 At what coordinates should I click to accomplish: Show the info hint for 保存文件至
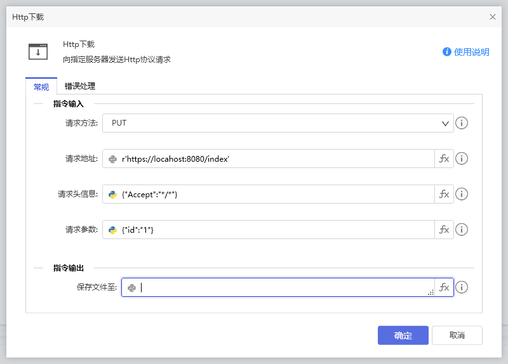(x=462, y=288)
